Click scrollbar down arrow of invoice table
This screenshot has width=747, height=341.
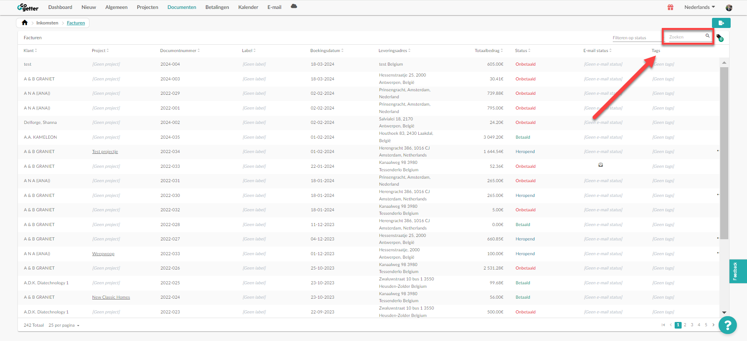tap(724, 312)
